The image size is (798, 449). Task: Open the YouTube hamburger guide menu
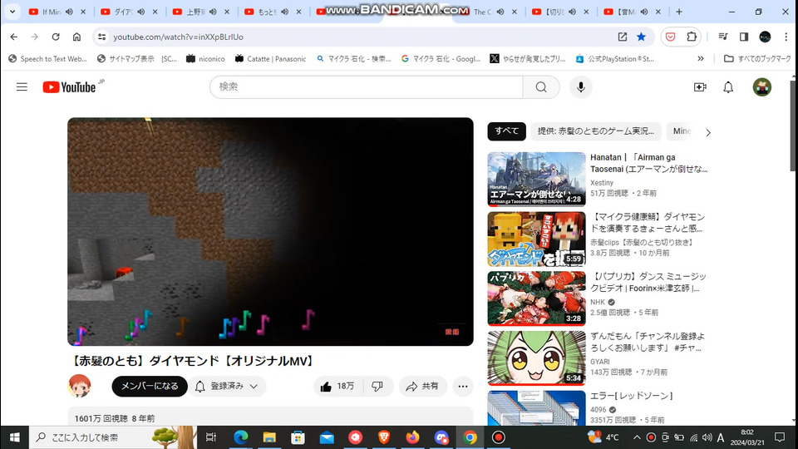coord(22,87)
